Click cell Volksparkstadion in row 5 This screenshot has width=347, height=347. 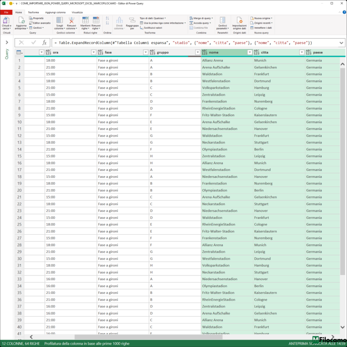(x=227, y=88)
